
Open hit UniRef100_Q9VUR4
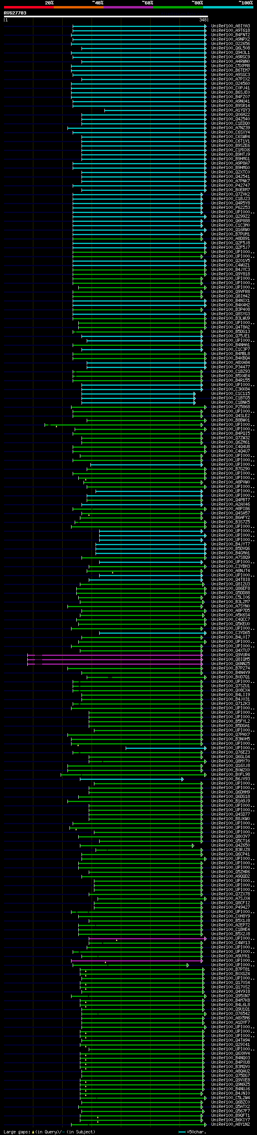pos(230,655)
